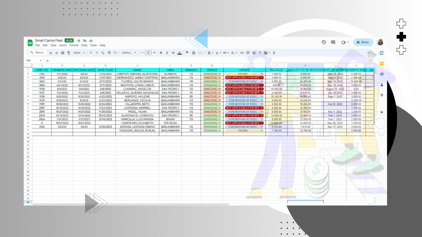Open the comments history panel

tap(333, 42)
